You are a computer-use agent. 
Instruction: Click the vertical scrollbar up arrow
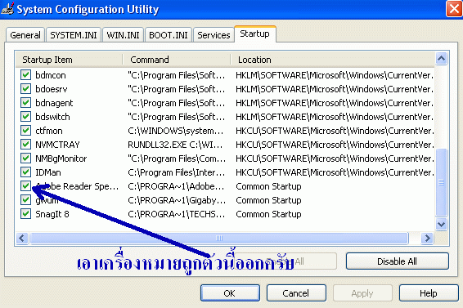pyautogui.click(x=442, y=59)
